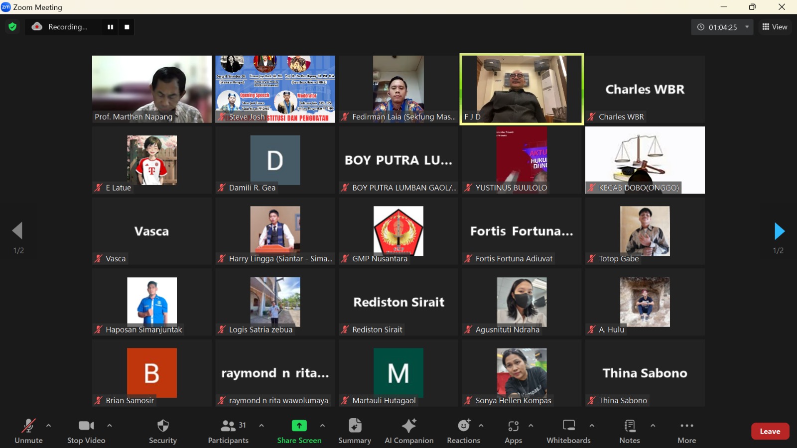This screenshot has width=797, height=448.
Task: Click the green Share Screen icon
Action: point(299,426)
